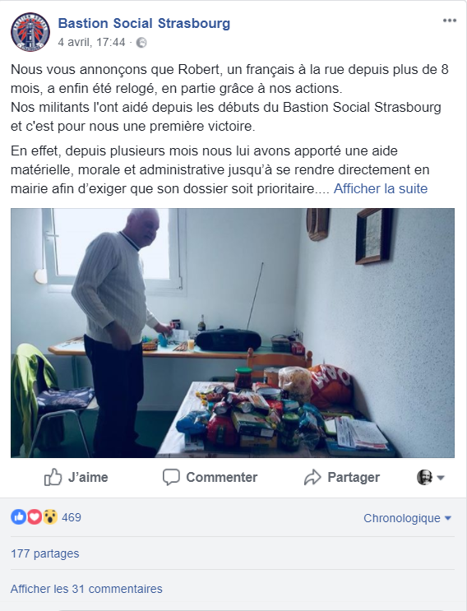
Task: Show comments via Afficher les 31 commentaires
Action: coord(86,589)
